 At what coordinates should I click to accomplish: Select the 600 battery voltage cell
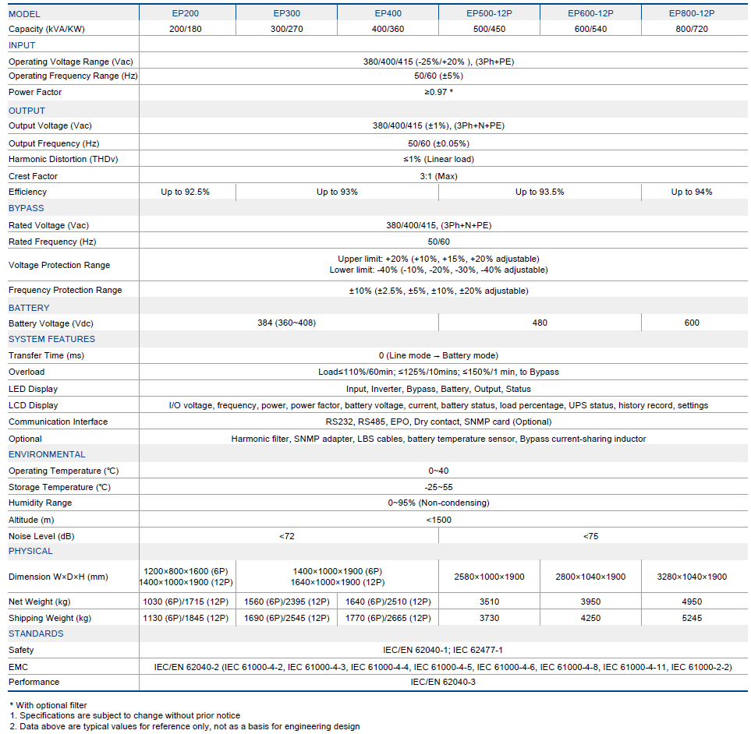click(692, 323)
